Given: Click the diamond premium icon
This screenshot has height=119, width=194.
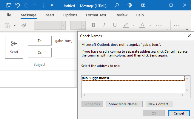Looking at the screenshot, I should [x=130, y=5].
